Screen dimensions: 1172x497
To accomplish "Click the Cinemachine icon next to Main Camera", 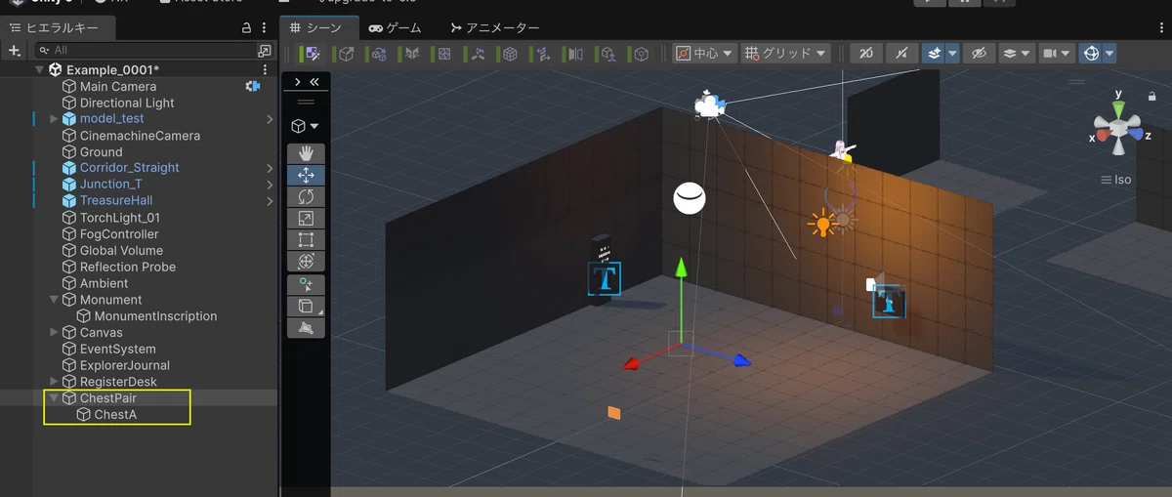I will [x=253, y=86].
